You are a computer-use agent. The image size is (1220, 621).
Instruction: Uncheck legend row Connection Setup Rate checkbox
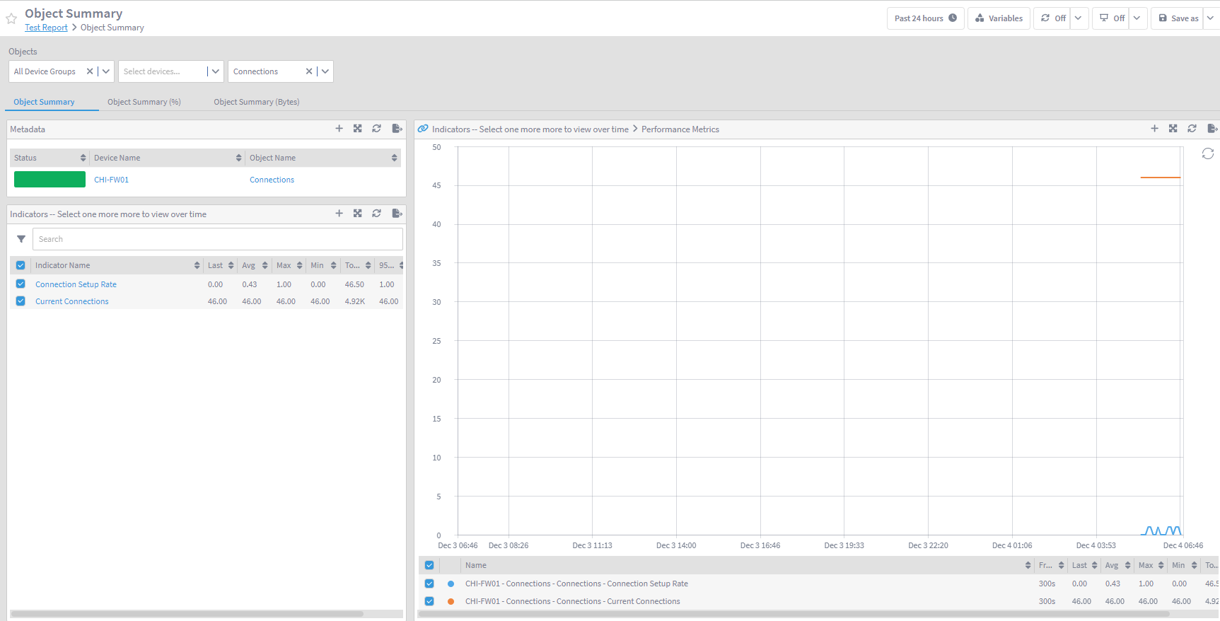[x=429, y=584]
